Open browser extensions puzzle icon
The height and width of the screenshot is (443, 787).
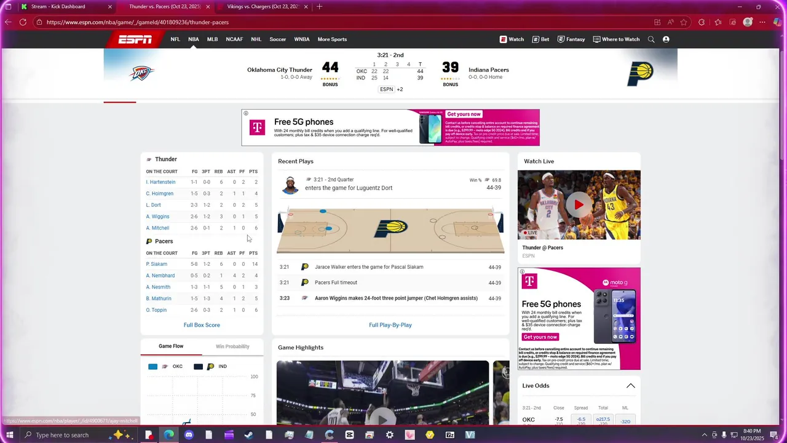tap(702, 22)
